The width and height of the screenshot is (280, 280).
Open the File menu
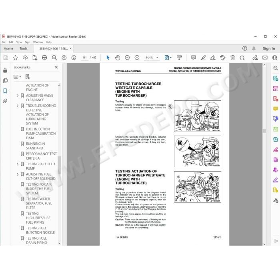[x=4, y=42]
